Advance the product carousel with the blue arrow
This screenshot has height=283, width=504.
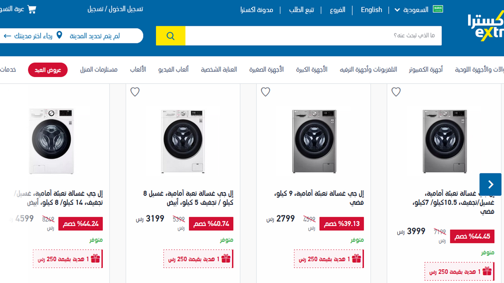coord(491,184)
